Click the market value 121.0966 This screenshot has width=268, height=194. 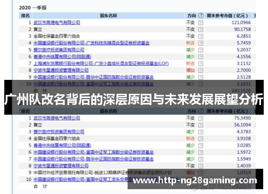pyautogui.click(x=241, y=23)
